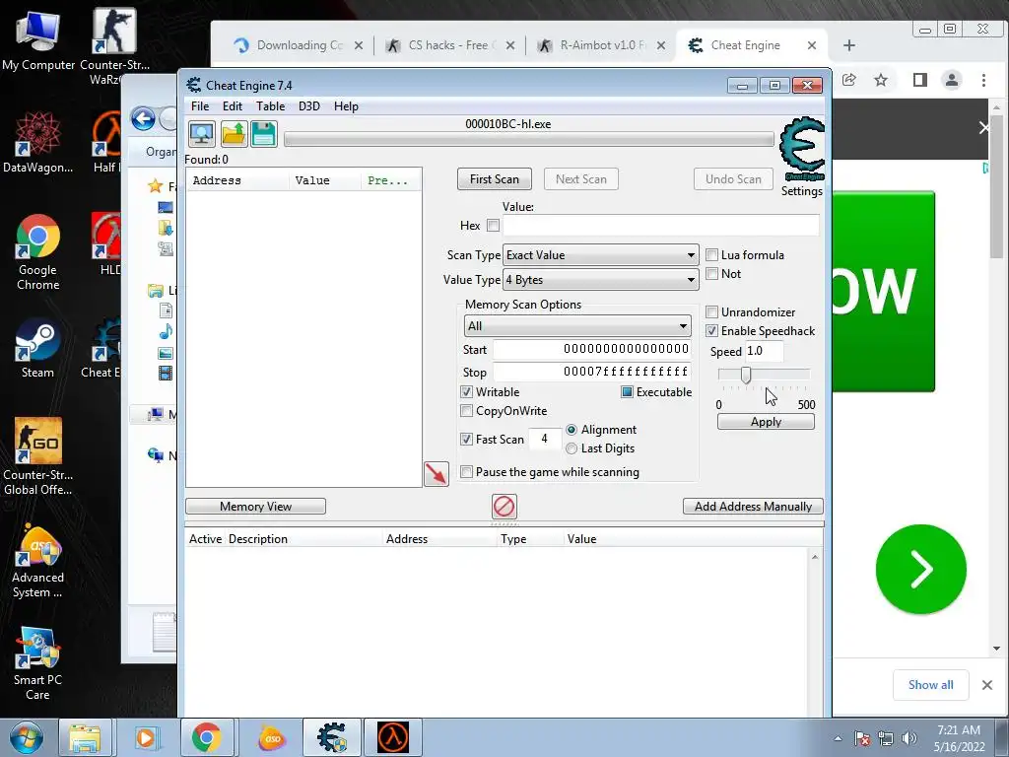The image size is (1009, 757).
Task: Toggle Chrome side panel icon
Action: 920,80
